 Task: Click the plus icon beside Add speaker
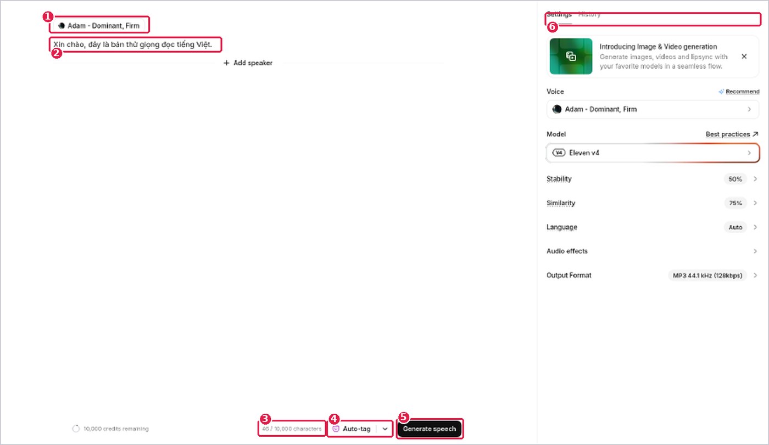[226, 63]
